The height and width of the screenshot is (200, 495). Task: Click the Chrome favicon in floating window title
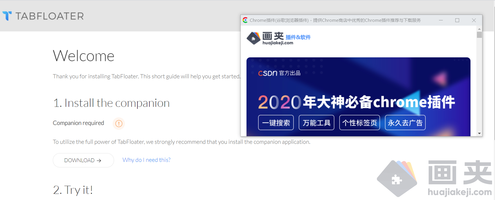(245, 20)
